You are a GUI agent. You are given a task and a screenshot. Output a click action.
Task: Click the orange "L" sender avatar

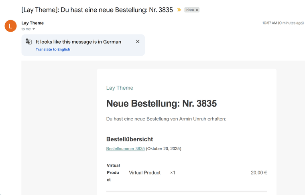pyautogui.click(x=10, y=26)
